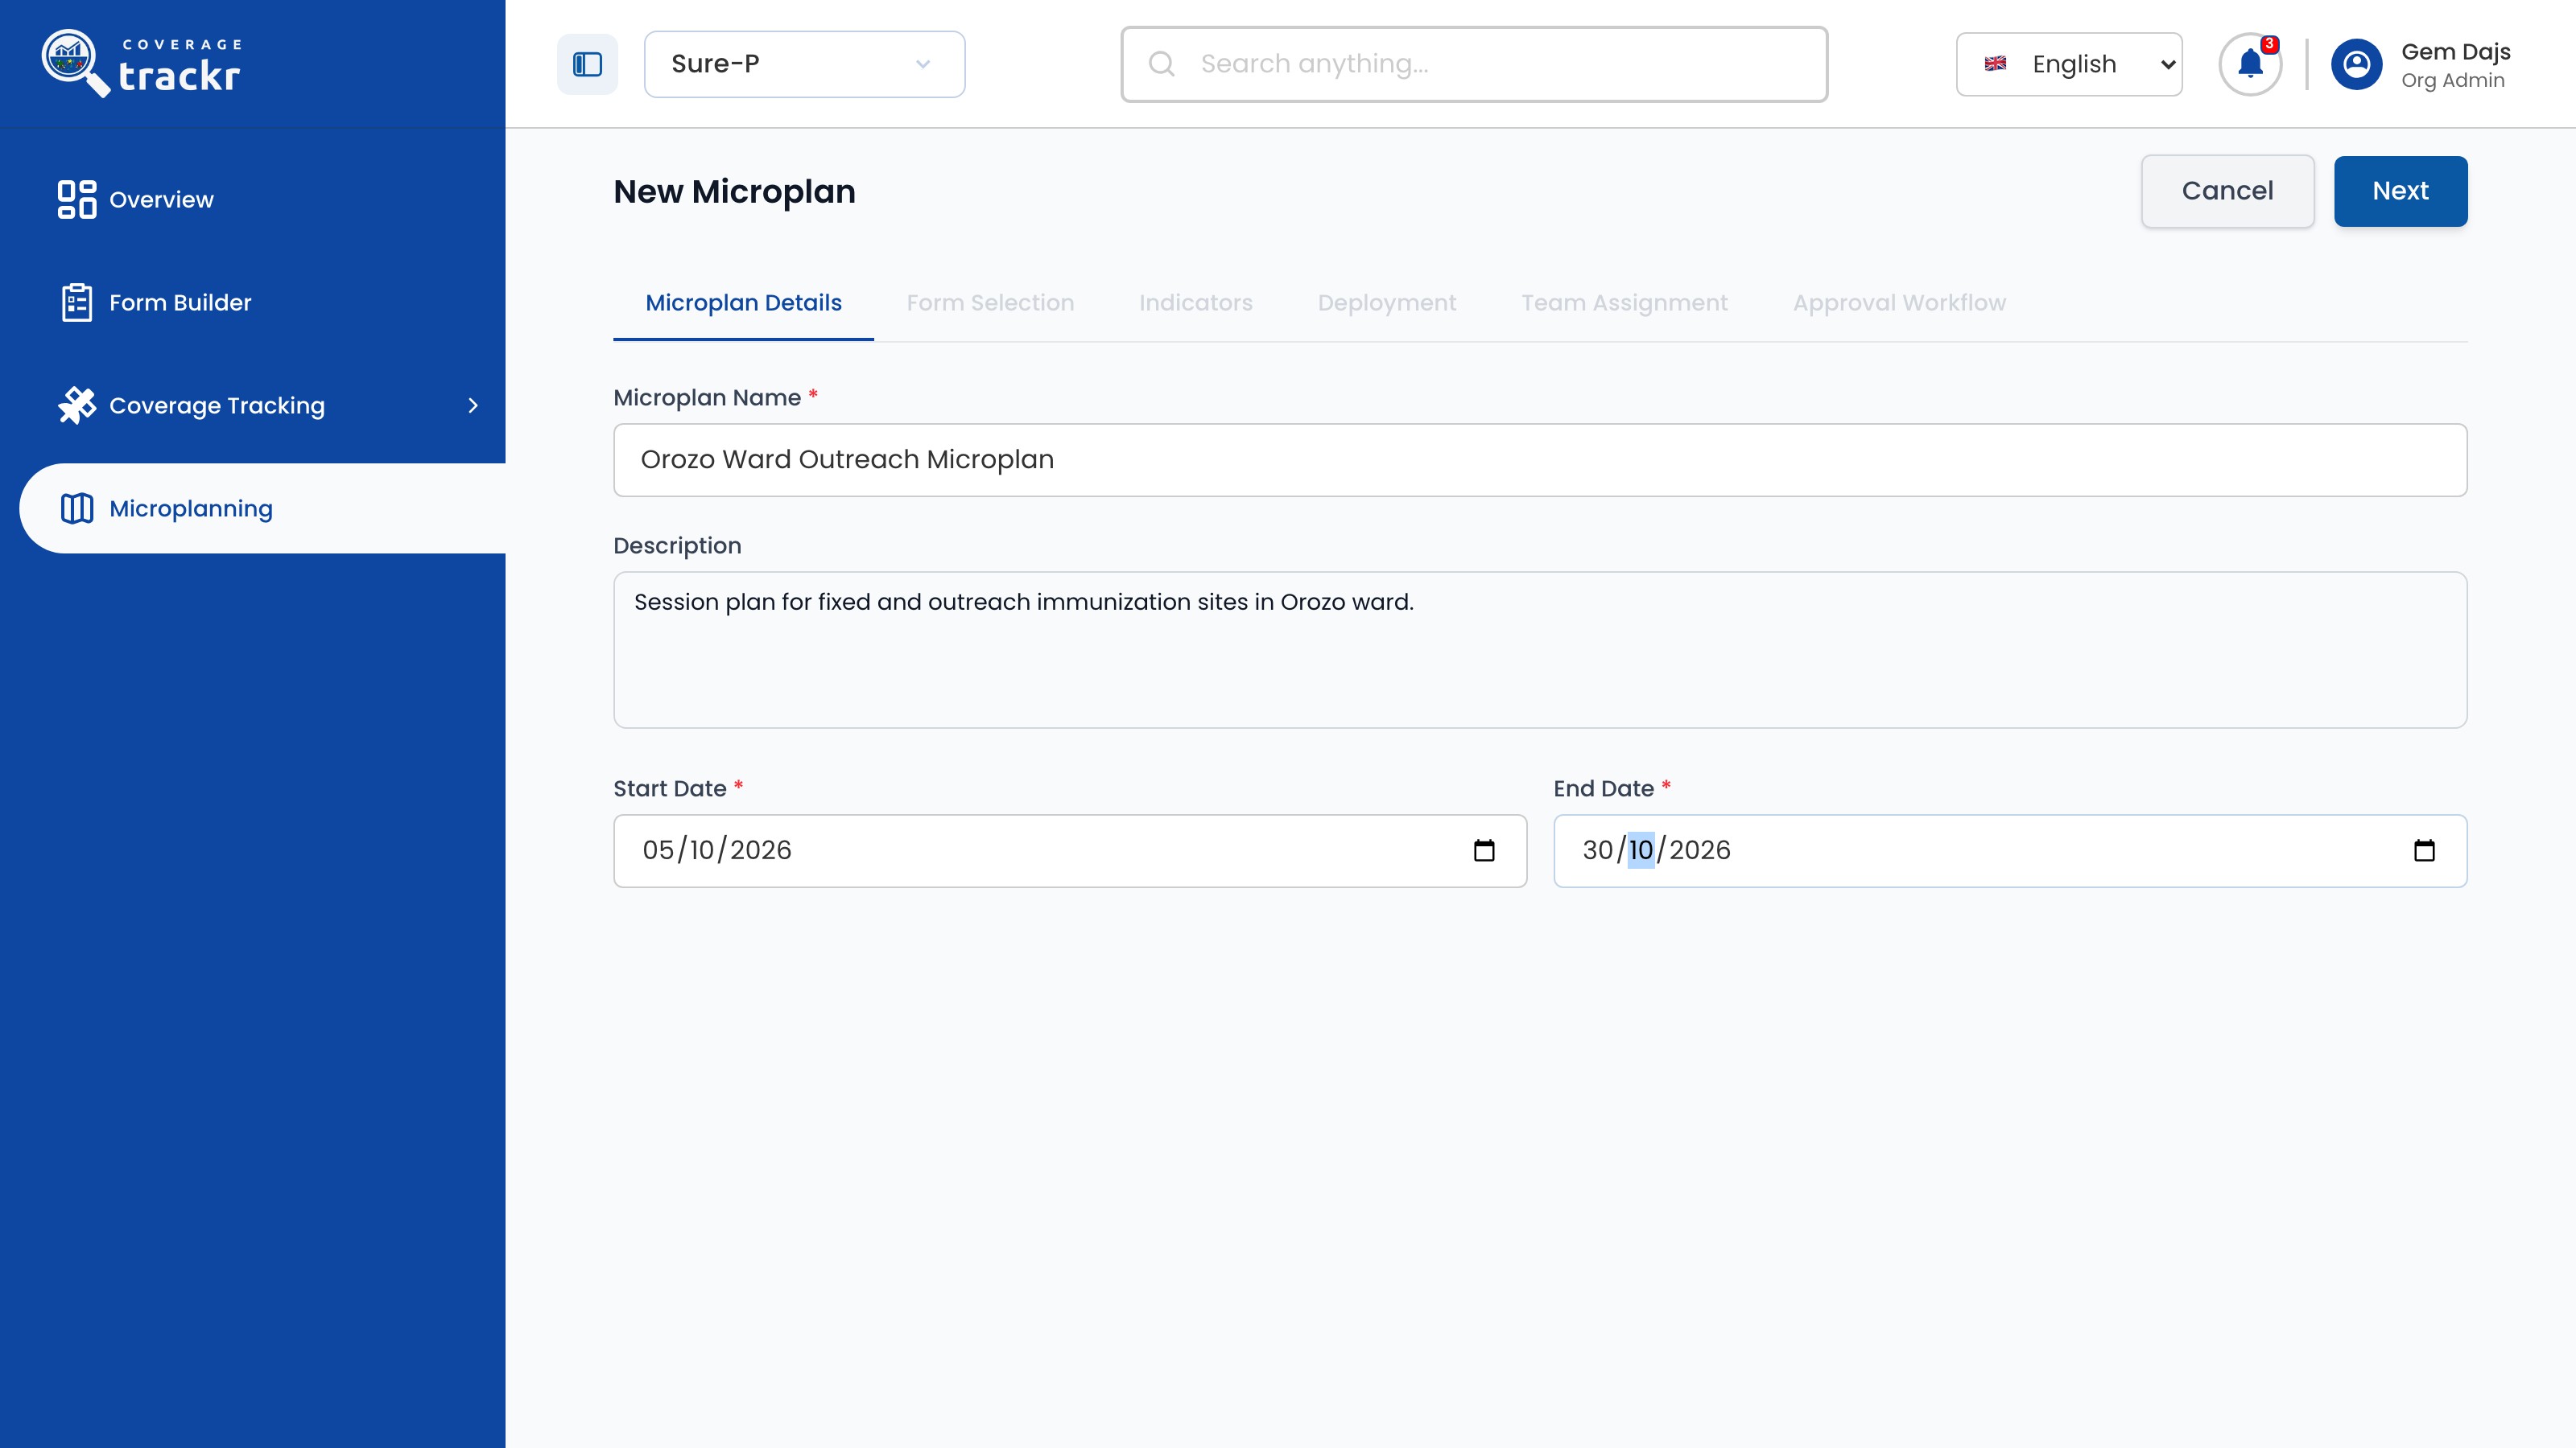The width and height of the screenshot is (2576, 1448).
Task: Switch to the Indicators tab
Action: click(x=1195, y=302)
